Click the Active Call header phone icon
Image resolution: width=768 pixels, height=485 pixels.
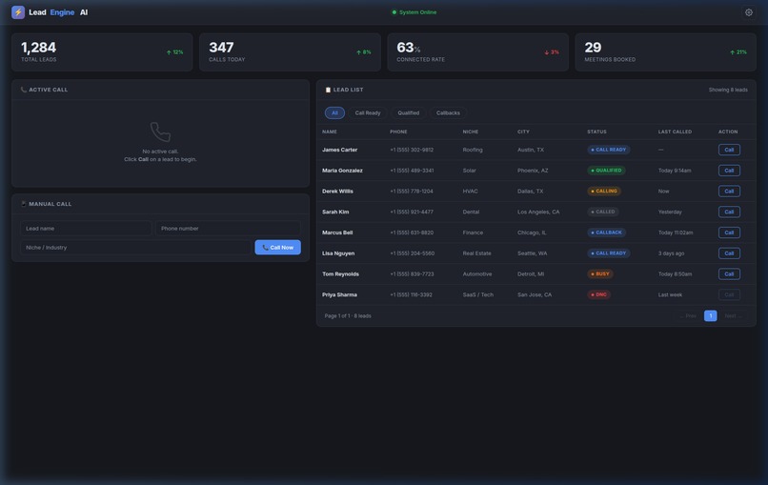[x=24, y=90]
